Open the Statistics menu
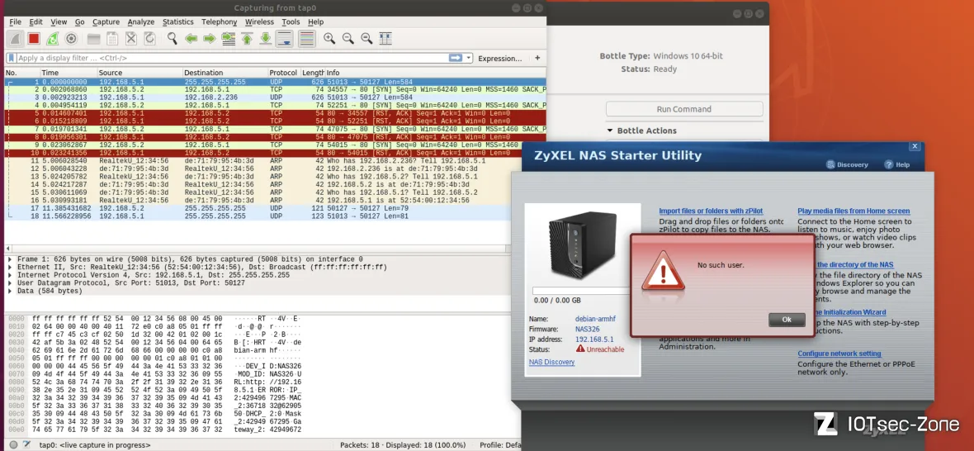This screenshot has height=451, width=974. coord(178,21)
